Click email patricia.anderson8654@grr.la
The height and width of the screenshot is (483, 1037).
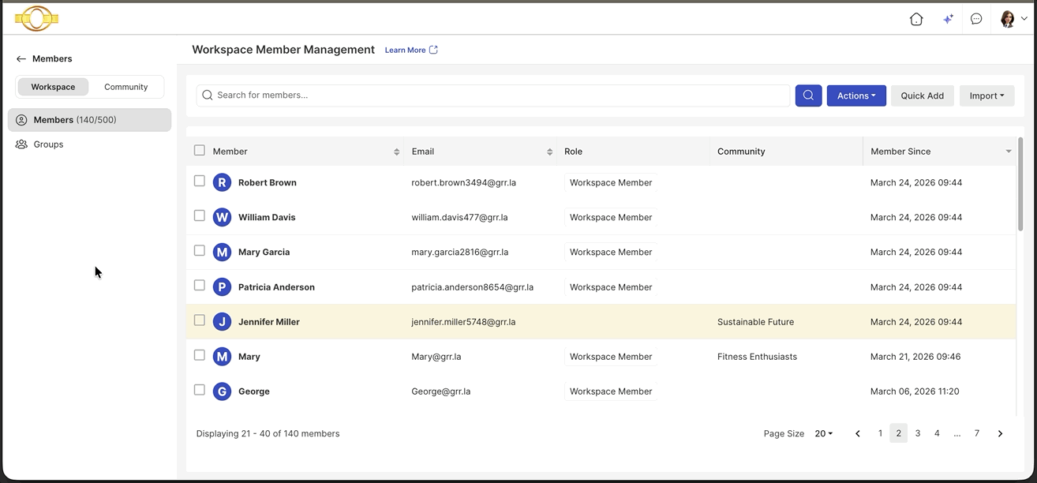472,286
